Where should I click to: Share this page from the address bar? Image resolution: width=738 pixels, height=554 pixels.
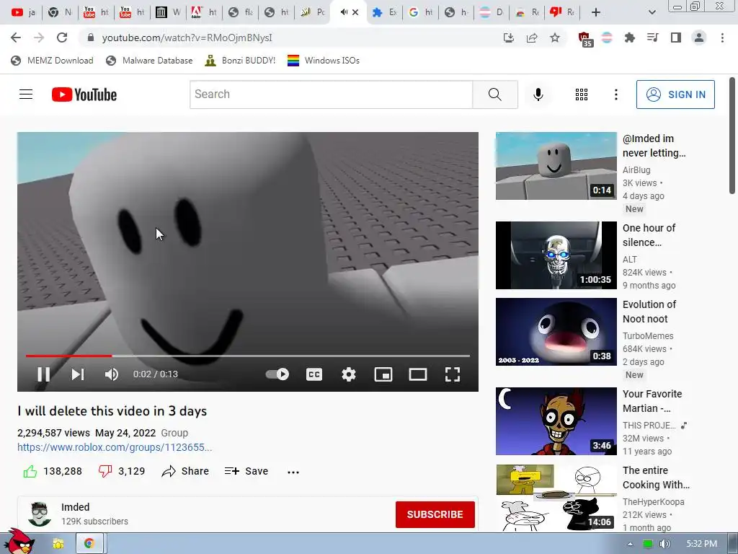tap(532, 38)
